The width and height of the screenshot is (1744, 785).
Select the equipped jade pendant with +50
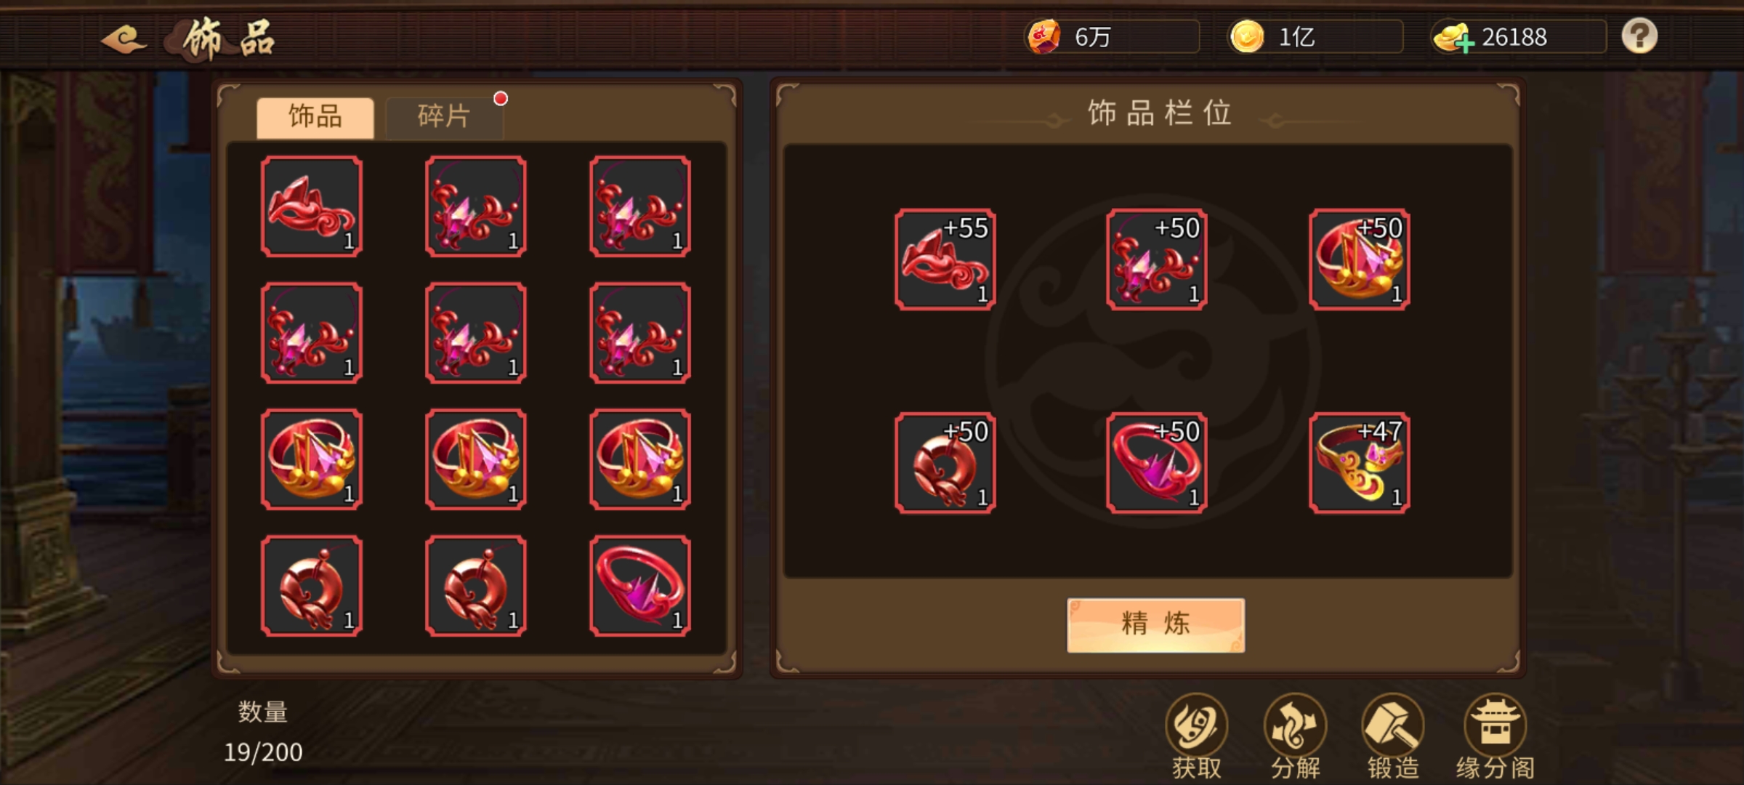945,463
